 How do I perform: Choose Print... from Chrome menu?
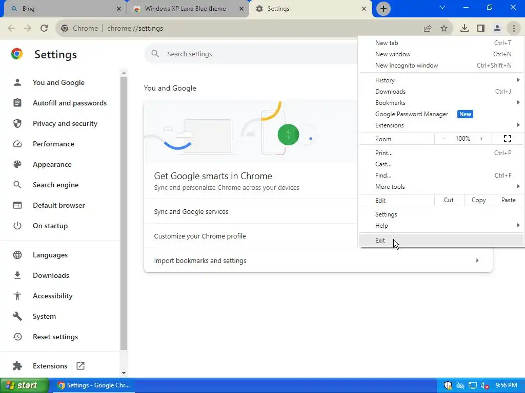[x=441, y=152]
